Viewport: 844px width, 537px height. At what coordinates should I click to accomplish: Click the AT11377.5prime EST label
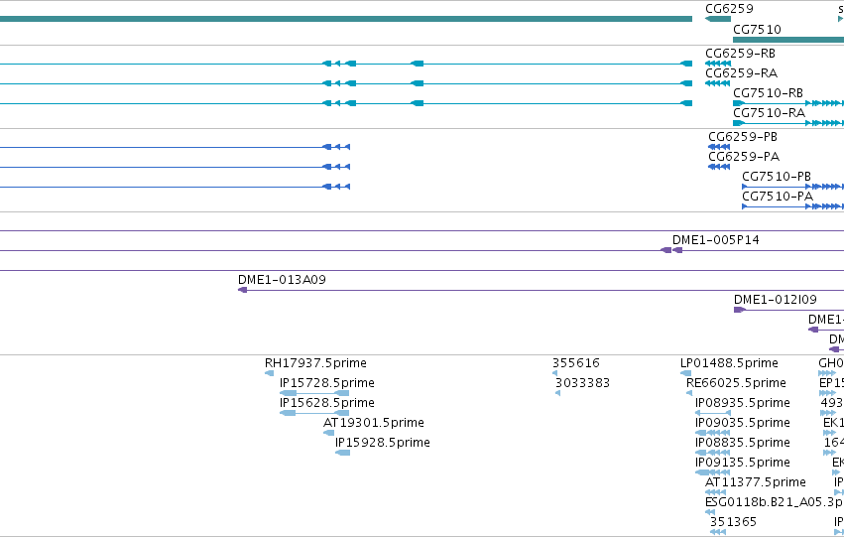(756, 482)
